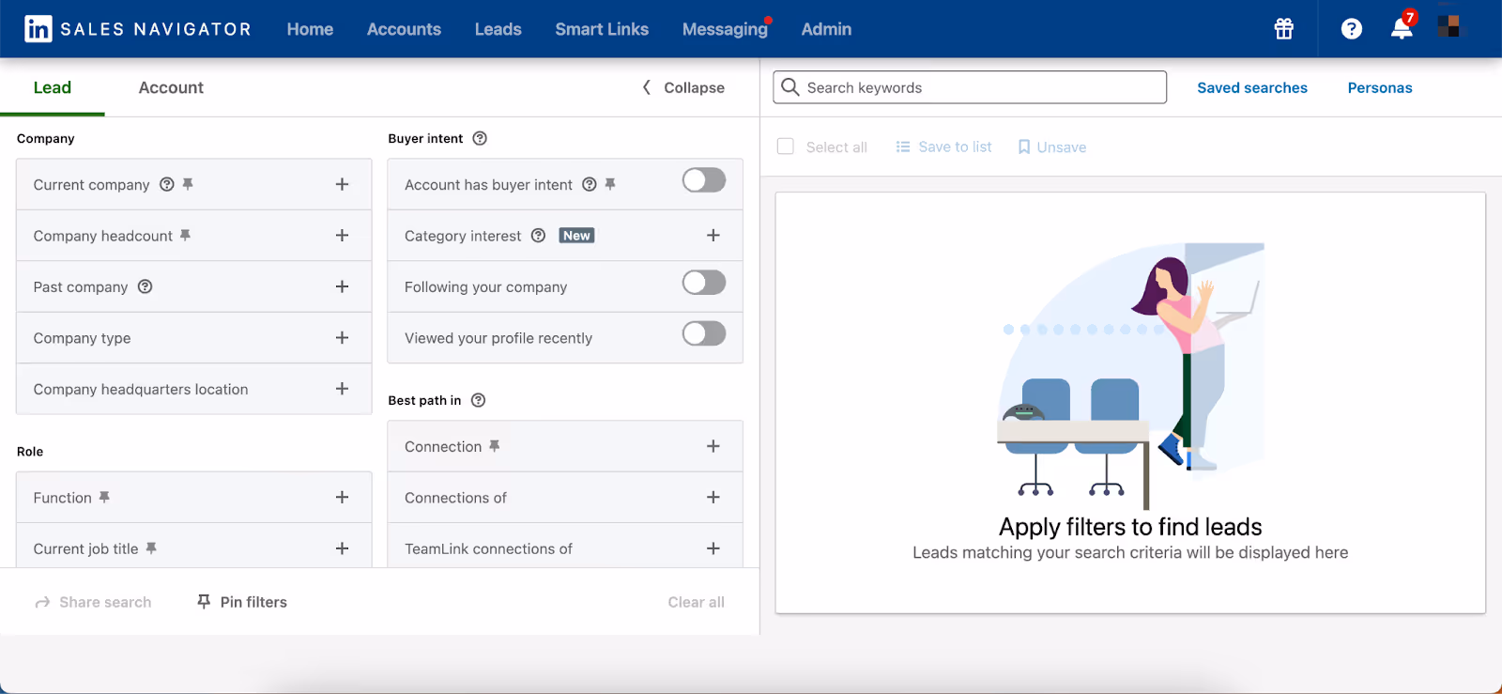Open Admin in navigation bar
The height and width of the screenshot is (694, 1502).
pyautogui.click(x=826, y=29)
